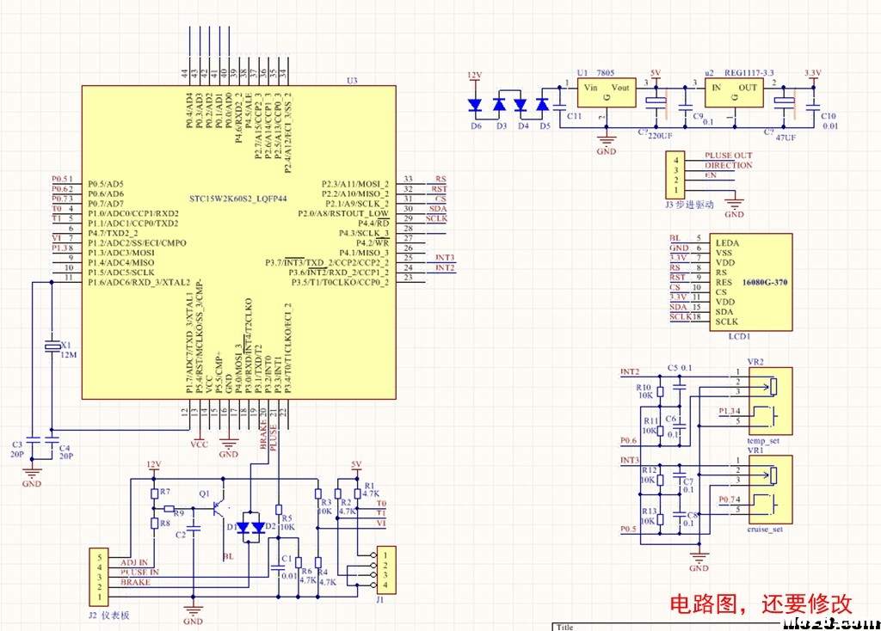Click the VR2 temp_set encoder component

(x=770, y=401)
